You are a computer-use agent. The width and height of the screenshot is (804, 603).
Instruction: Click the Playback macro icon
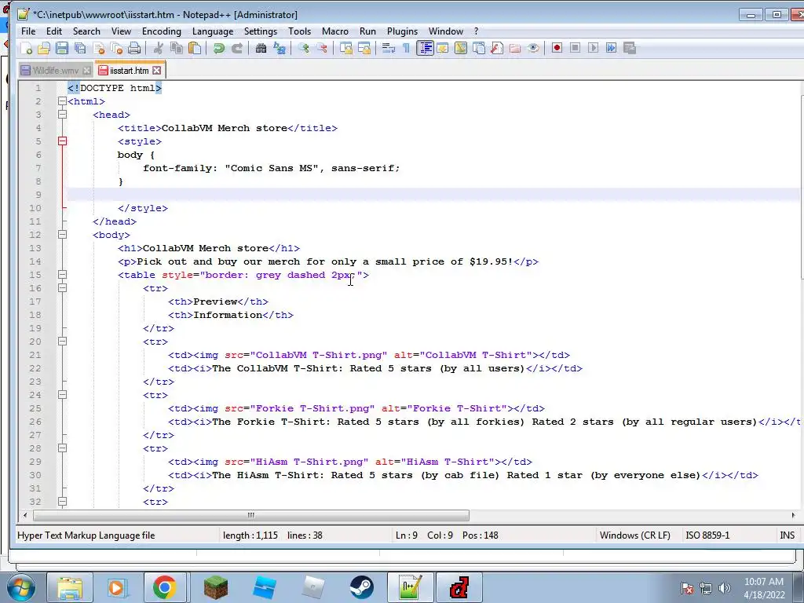pos(594,48)
